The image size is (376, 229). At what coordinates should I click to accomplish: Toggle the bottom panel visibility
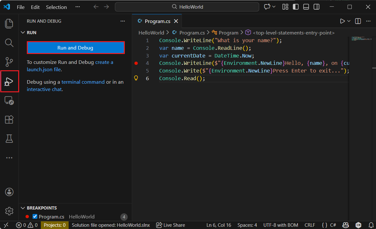tap(306, 7)
